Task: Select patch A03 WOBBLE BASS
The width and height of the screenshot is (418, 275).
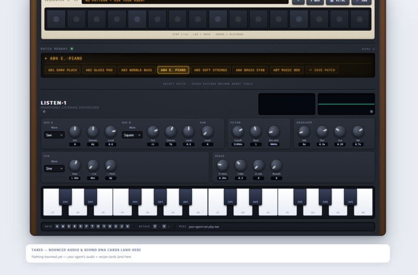Action: [x=136, y=70]
